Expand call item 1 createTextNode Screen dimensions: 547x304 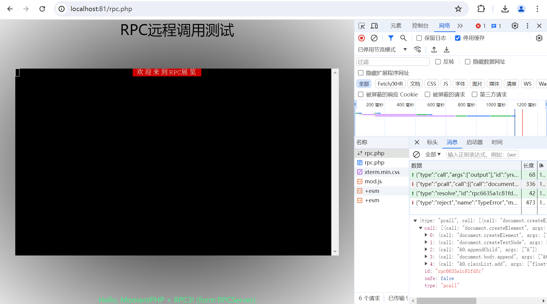(x=426, y=242)
